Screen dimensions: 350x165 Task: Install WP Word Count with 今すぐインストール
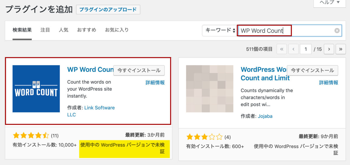click(x=139, y=70)
